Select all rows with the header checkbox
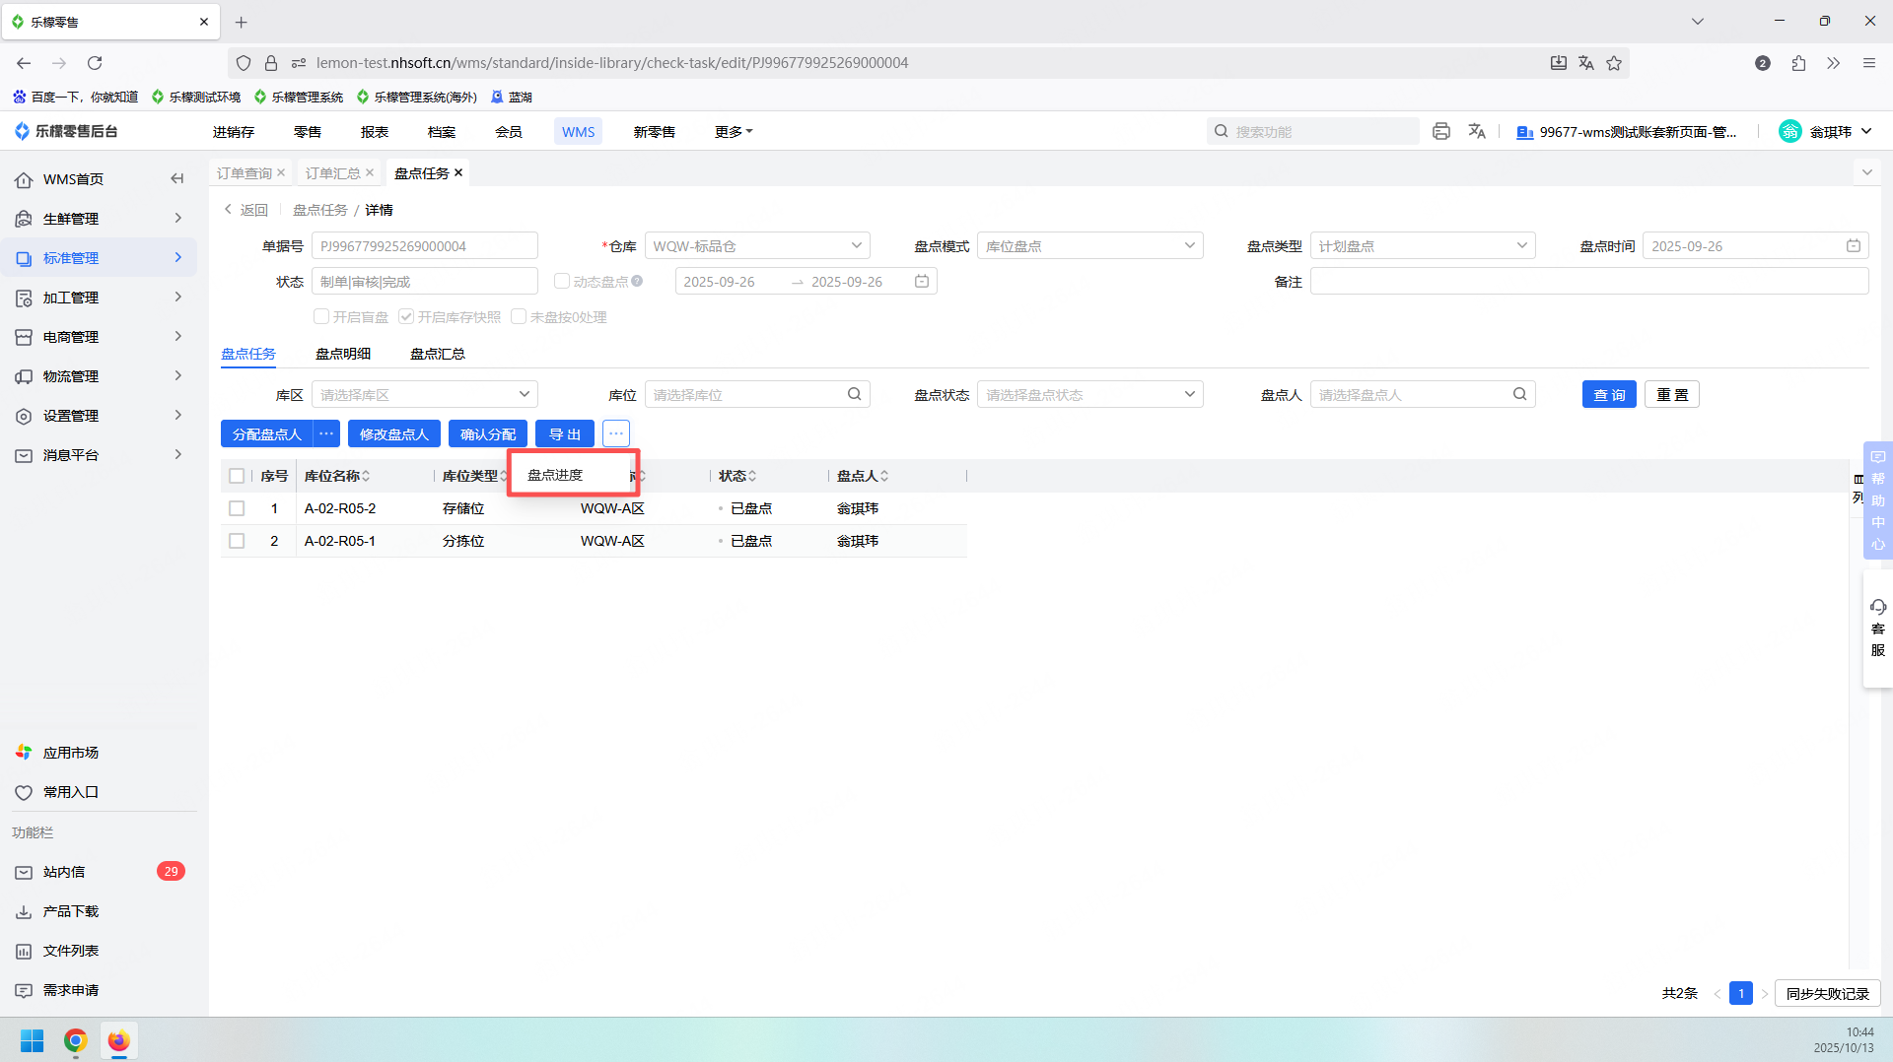The image size is (1893, 1062). pos(237,476)
